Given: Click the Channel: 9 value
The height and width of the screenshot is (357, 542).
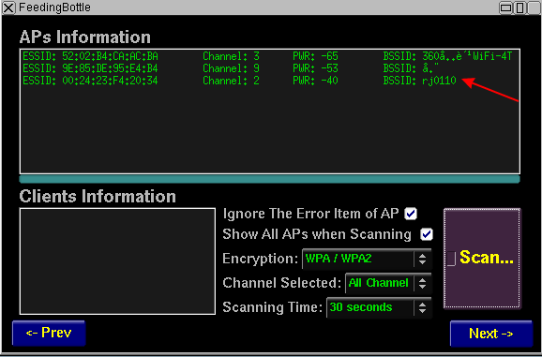Looking at the screenshot, I should coord(231,68).
